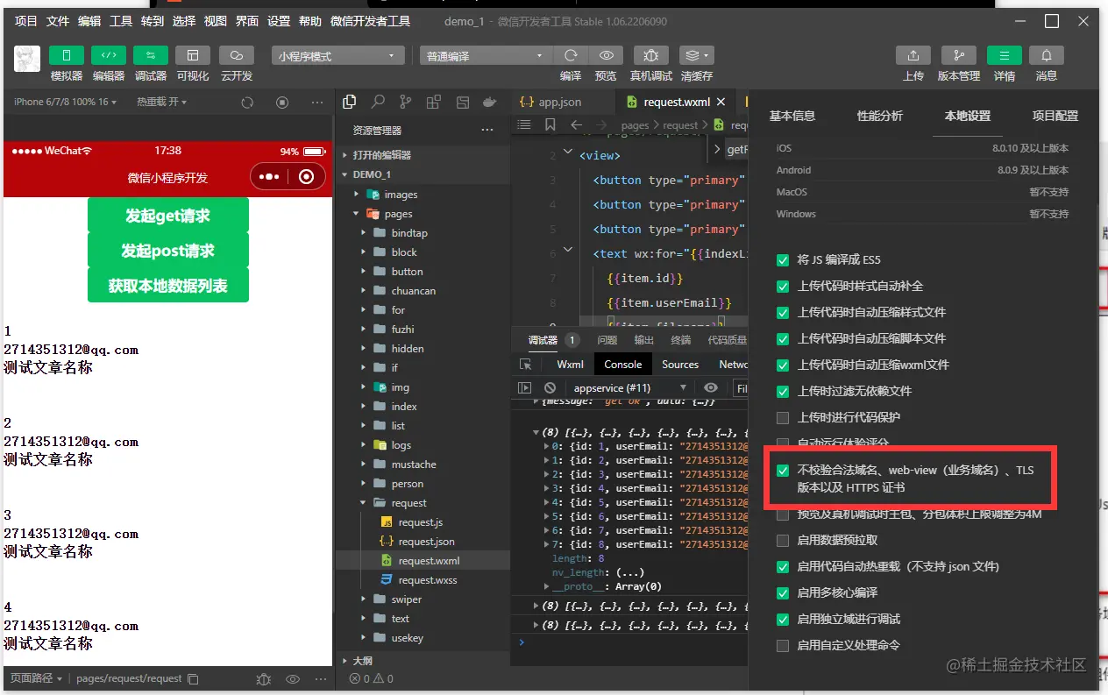
Task: Refresh the simulator with the reload icon
Action: (247, 103)
